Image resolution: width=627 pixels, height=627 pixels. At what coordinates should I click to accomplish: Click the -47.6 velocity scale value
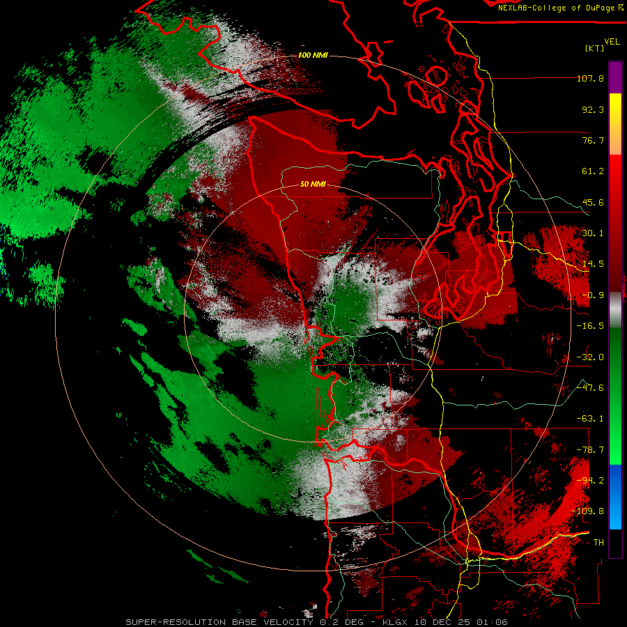[x=590, y=388]
